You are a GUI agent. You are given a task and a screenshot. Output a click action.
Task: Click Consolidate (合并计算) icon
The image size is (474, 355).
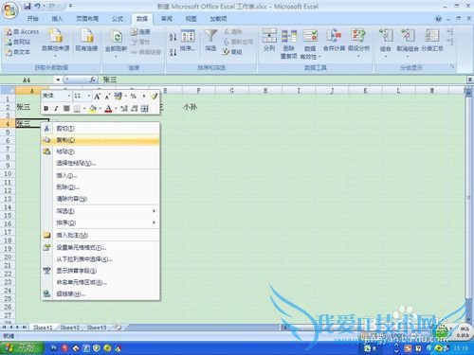[x=334, y=35]
